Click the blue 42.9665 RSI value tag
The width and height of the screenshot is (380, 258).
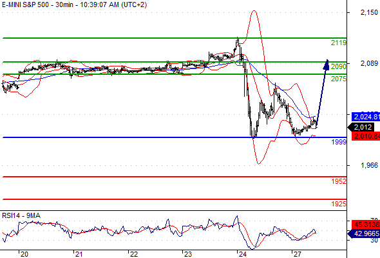tap(364, 233)
